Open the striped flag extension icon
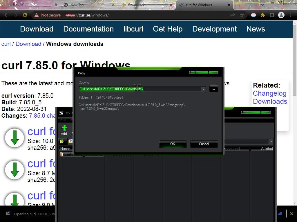The height and width of the screenshot is (222, 297). pos(253,15)
